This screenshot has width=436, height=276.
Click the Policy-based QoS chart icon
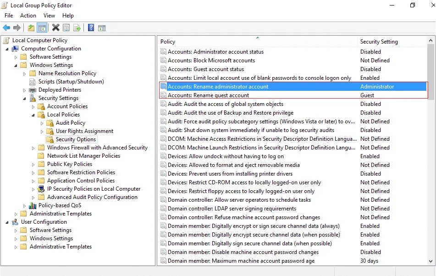tap(33, 206)
